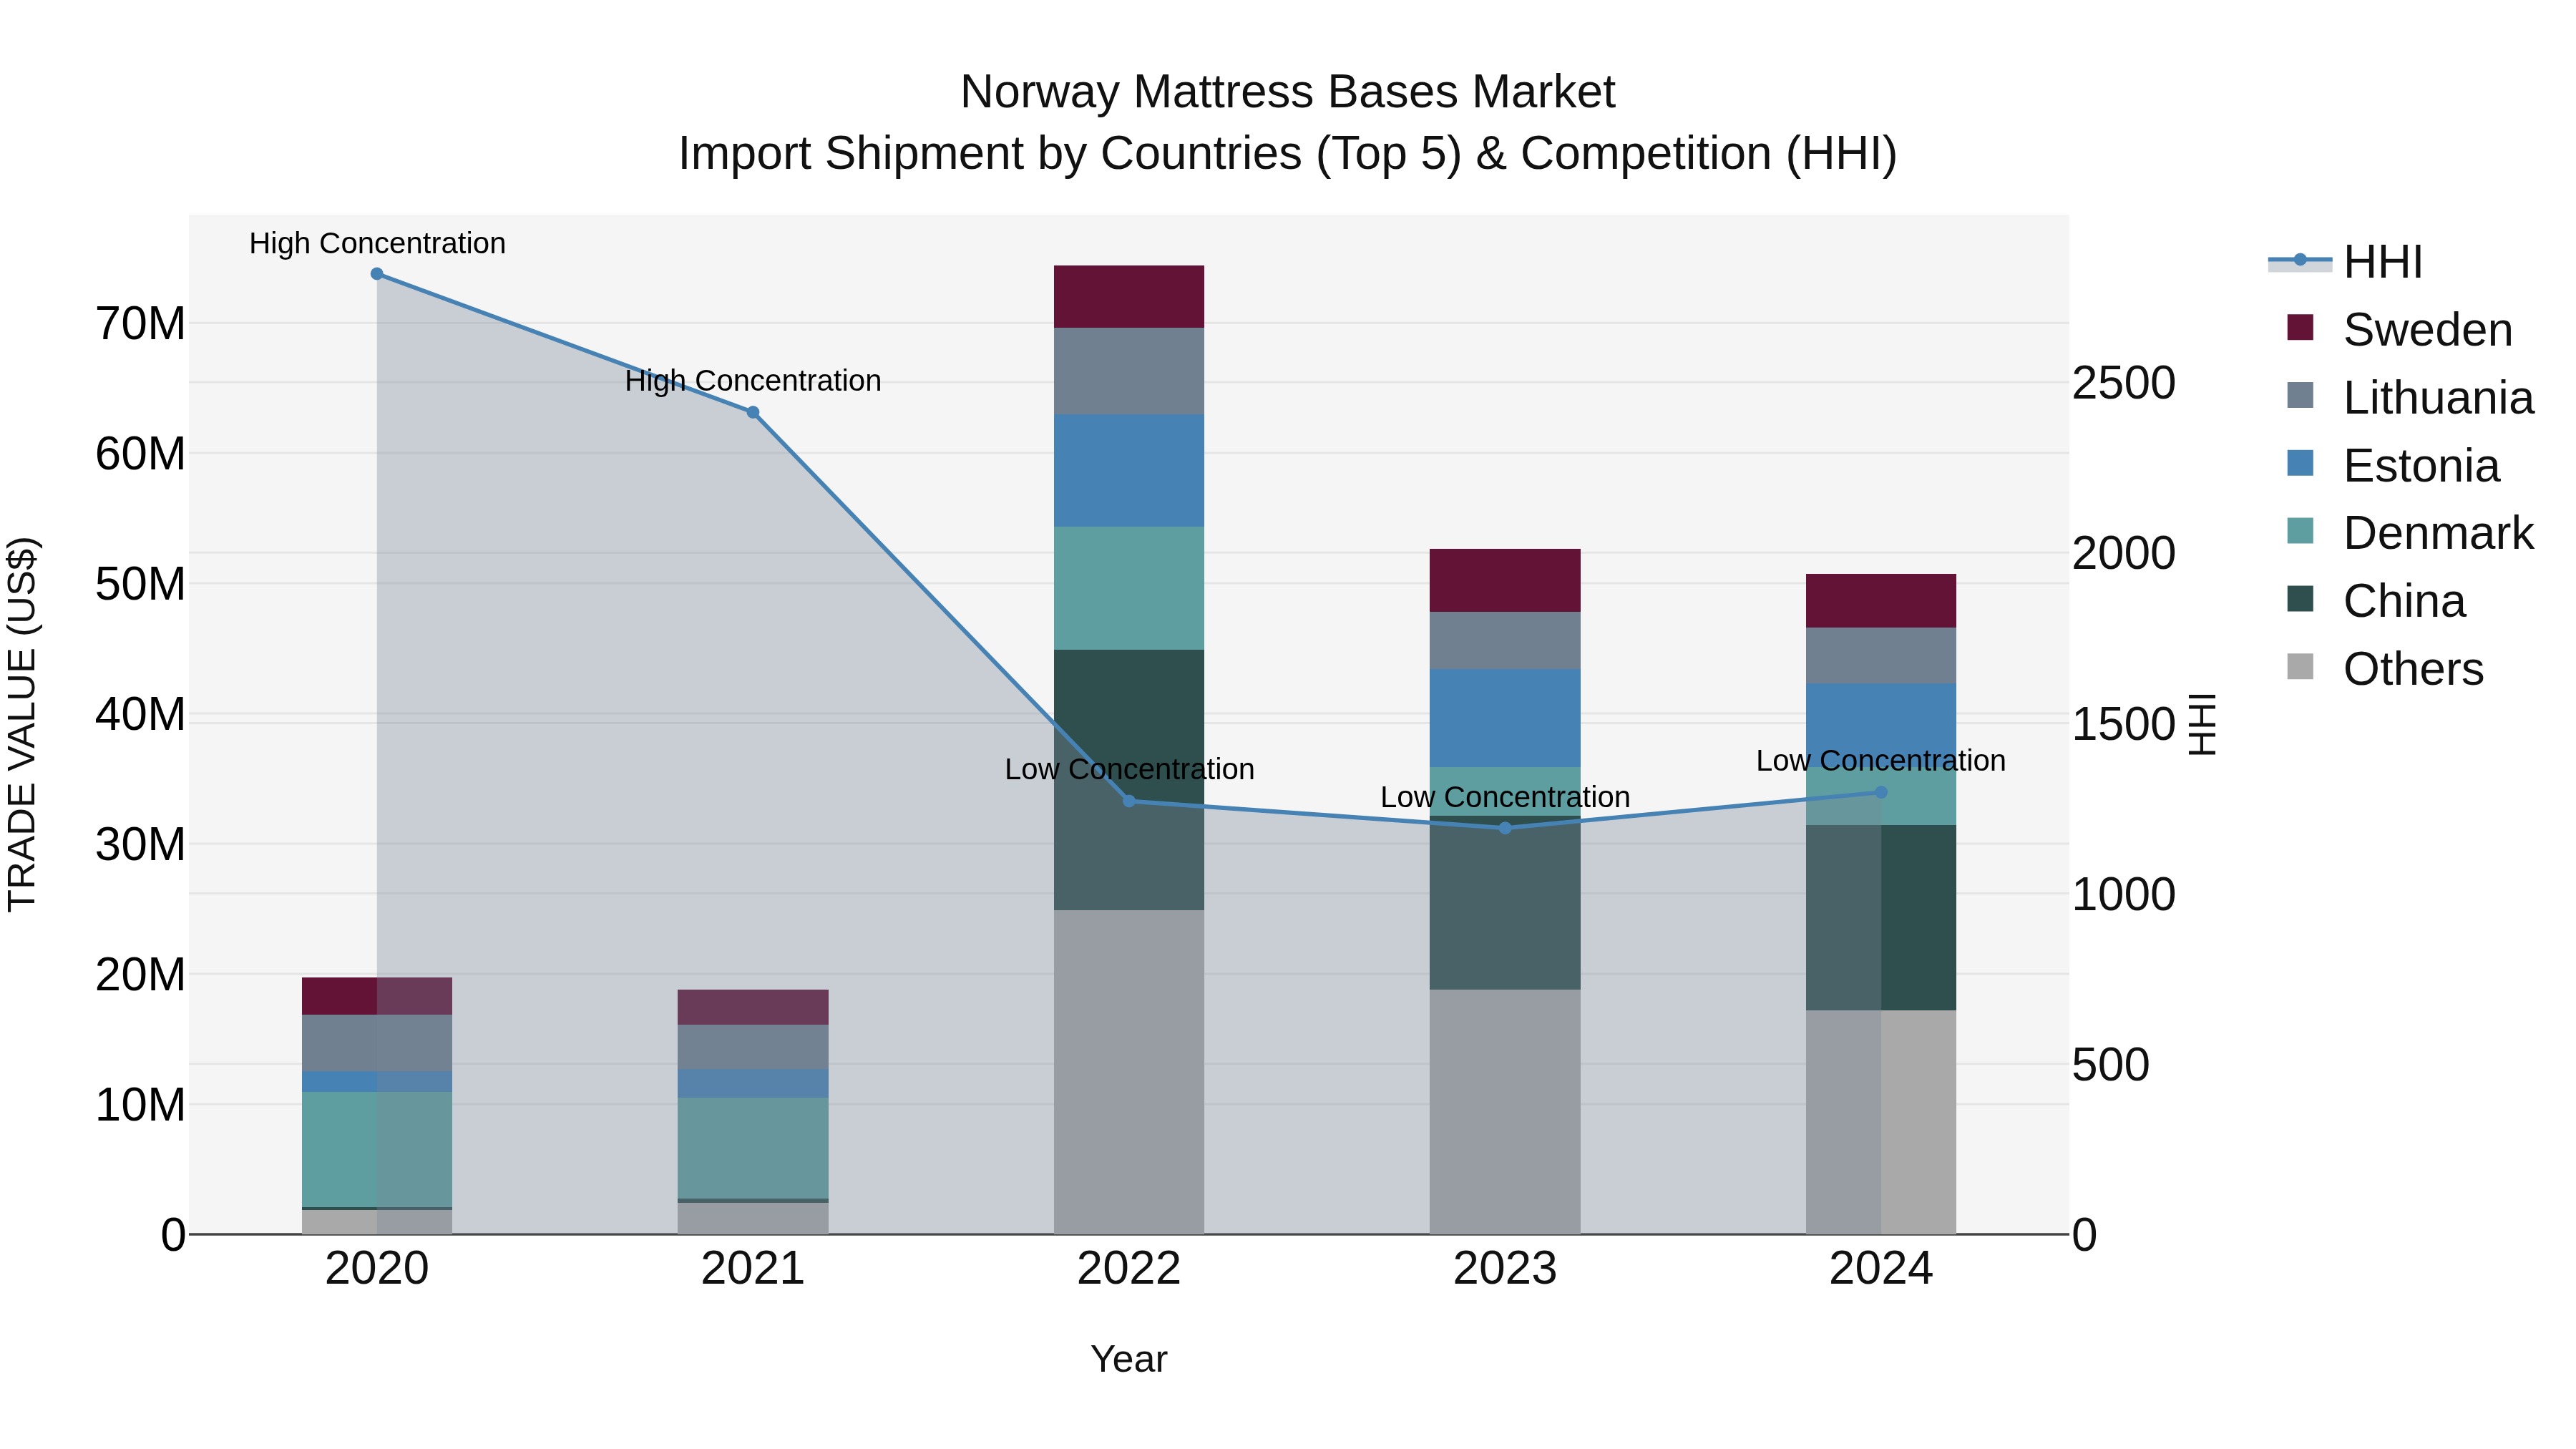Click the 500 tick on HHI axis
This screenshot has height=1449, width=2576.
pyautogui.click(x=2110, y=1065)
